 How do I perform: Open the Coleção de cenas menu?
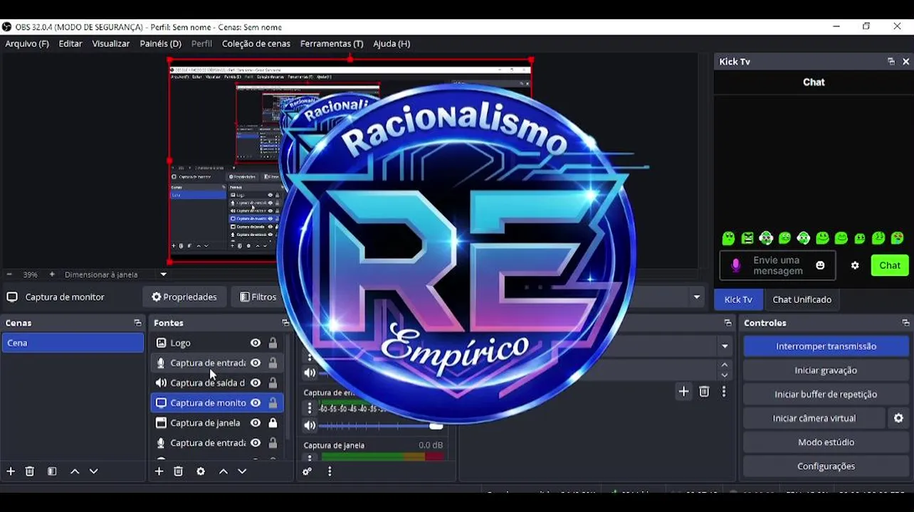click(x=256, y=43)
